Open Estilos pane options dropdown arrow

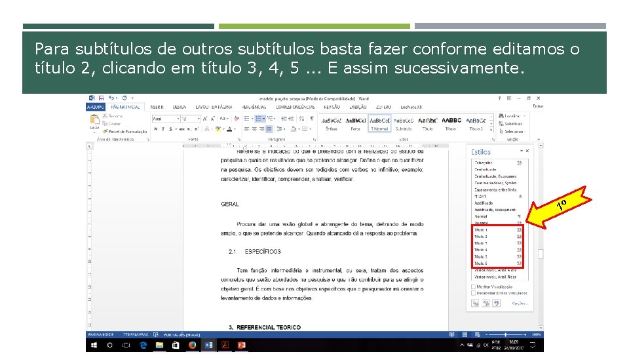[522, 151]
